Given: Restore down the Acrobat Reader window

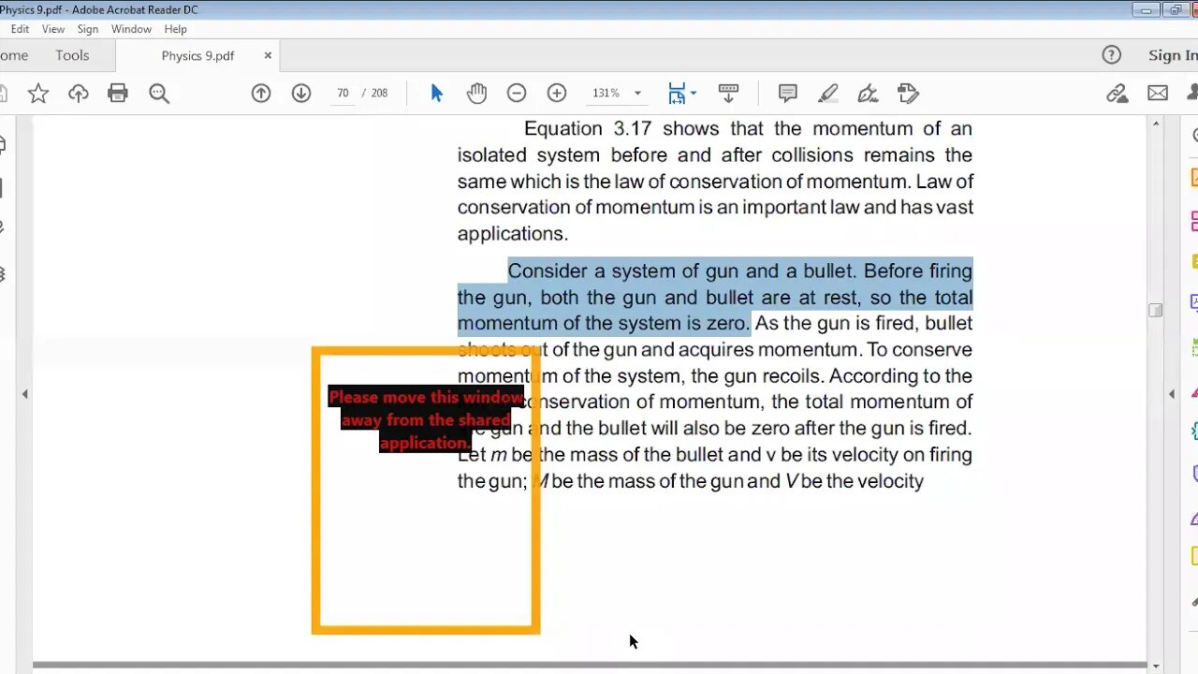Looking at the screenshot, I should 1176,10.
